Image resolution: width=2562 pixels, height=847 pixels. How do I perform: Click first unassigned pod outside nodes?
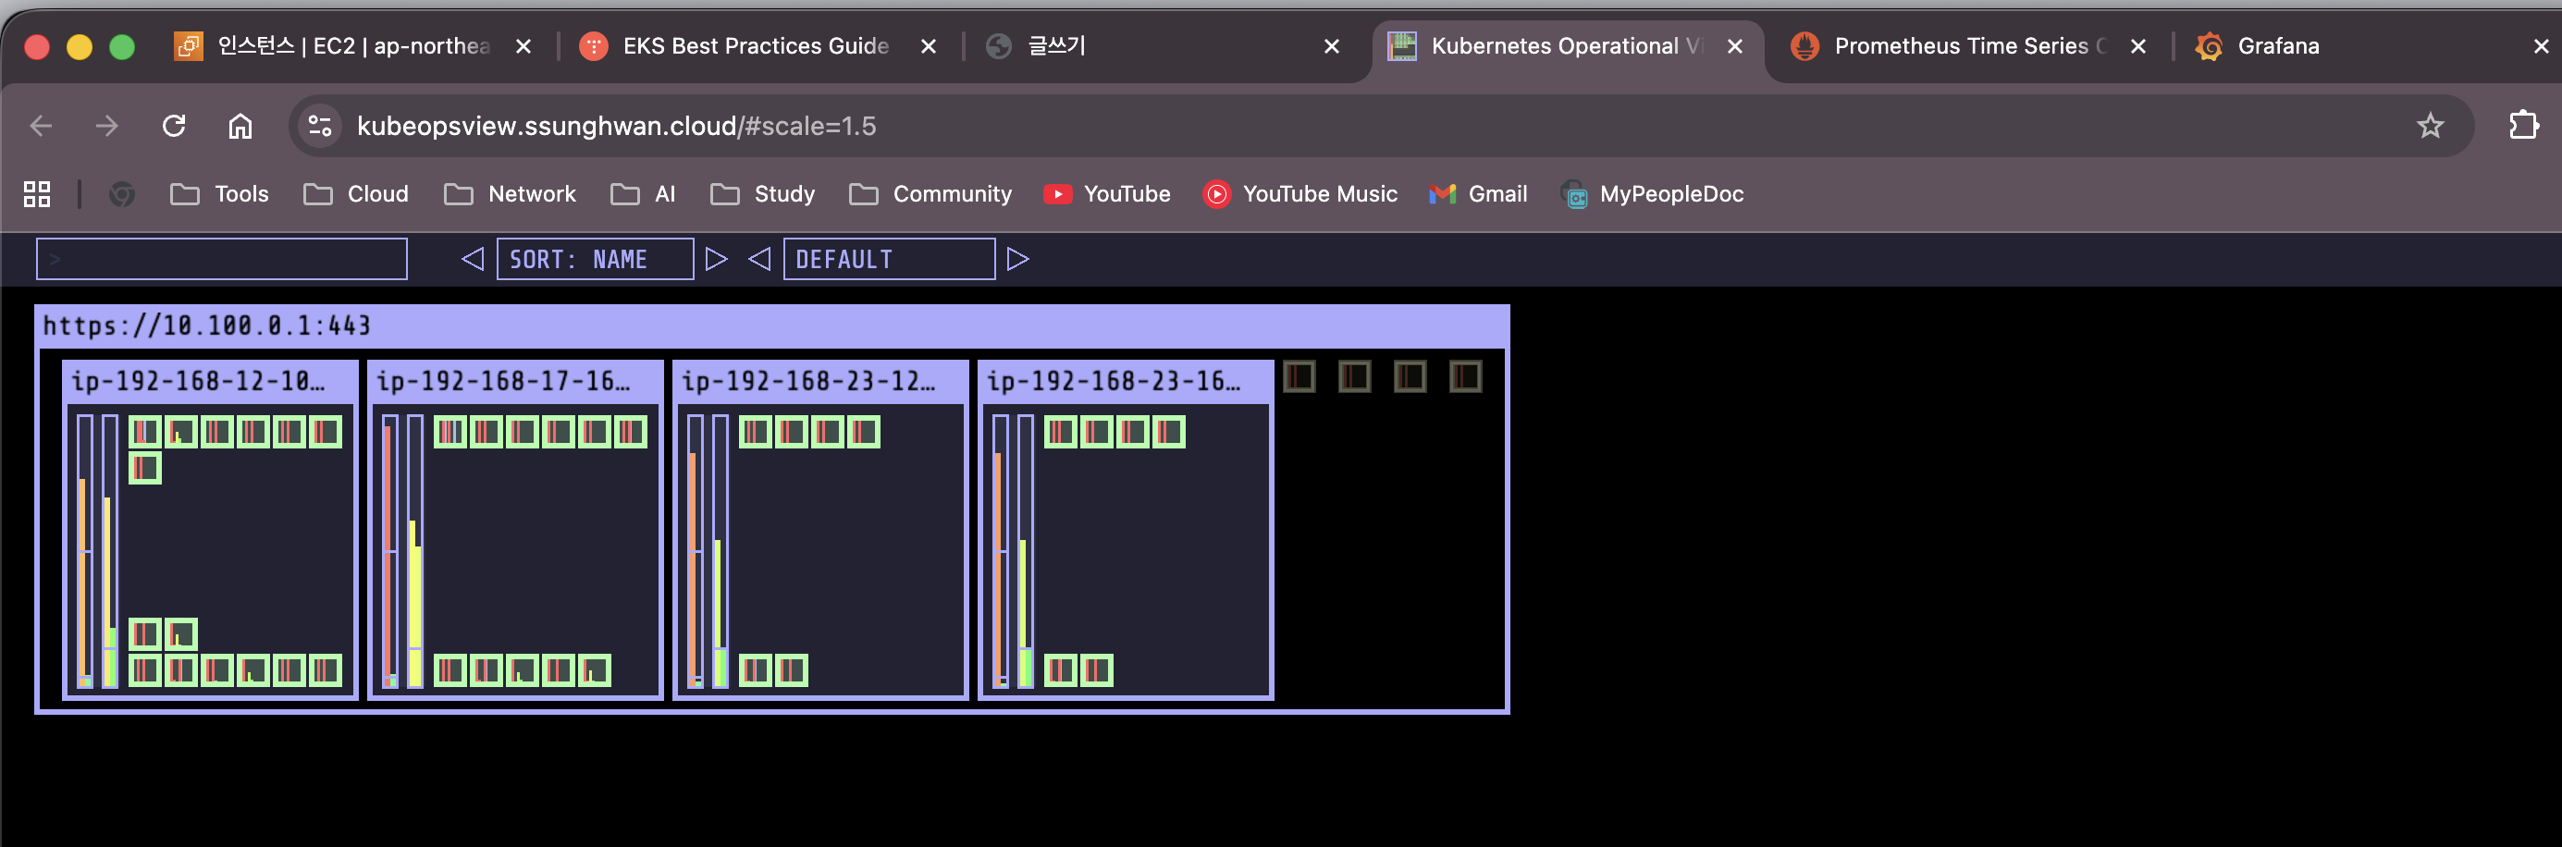click(x=1299, y=376)
